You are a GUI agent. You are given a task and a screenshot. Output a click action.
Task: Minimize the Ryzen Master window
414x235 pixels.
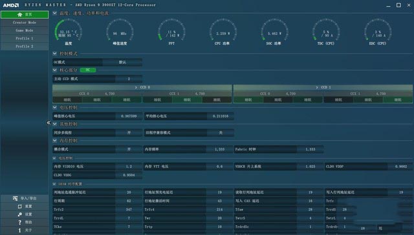tap(388, 5)
